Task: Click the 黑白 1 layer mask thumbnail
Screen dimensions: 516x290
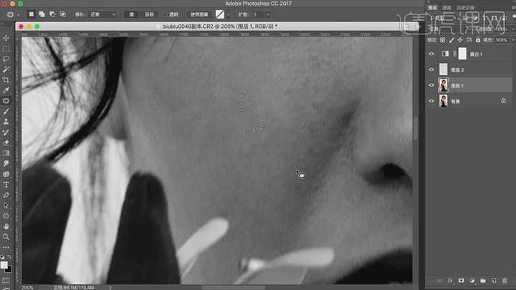Action: 462,54
